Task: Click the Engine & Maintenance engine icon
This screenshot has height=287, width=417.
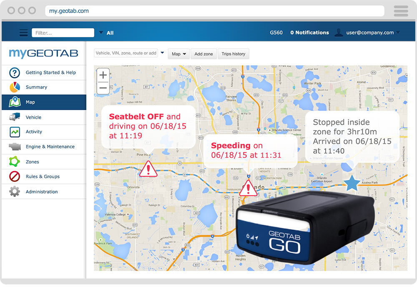Action: click(x=15, y=146)
